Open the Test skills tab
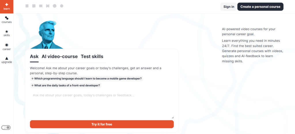Screen dimensions: 295x134 tap(92, 57)
